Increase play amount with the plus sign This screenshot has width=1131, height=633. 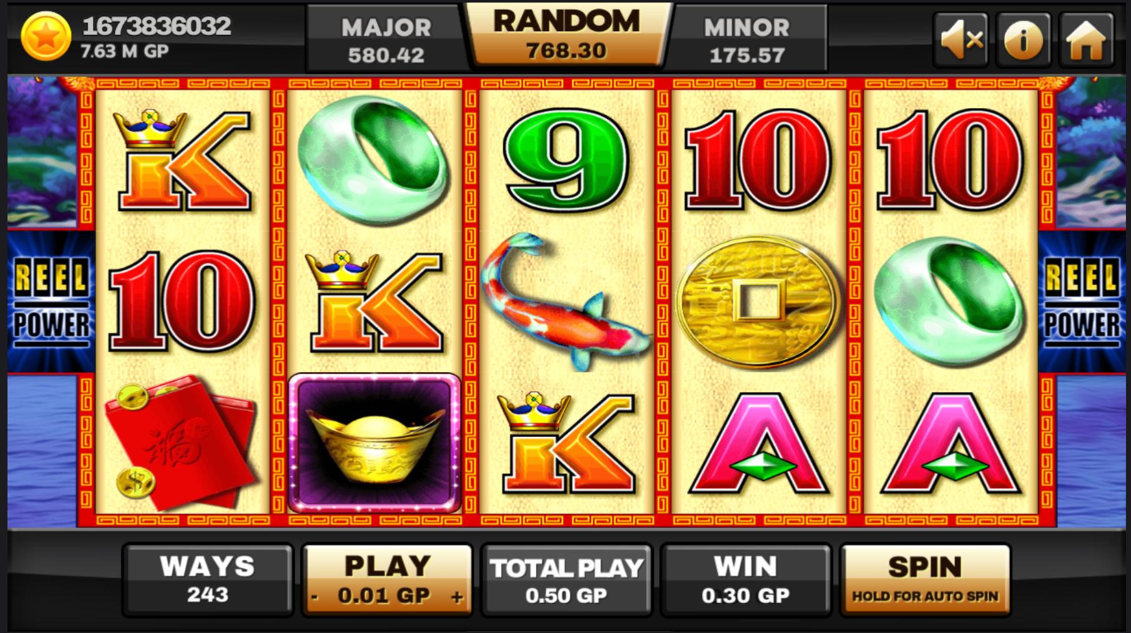point(458,597)
